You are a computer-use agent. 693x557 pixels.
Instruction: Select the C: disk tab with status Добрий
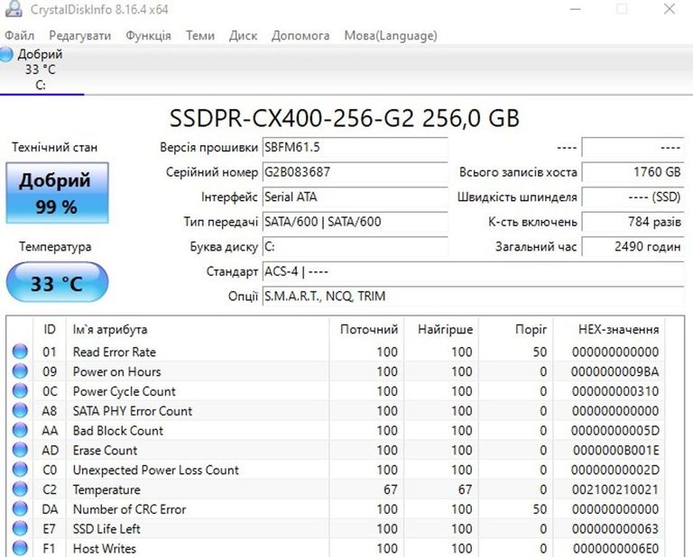coord(41,69)
